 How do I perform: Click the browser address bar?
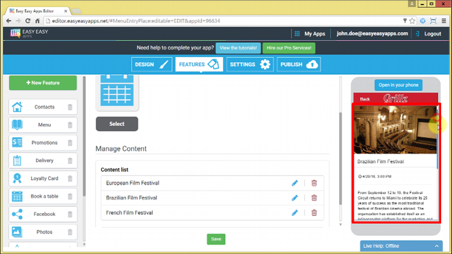click(225, 21)
